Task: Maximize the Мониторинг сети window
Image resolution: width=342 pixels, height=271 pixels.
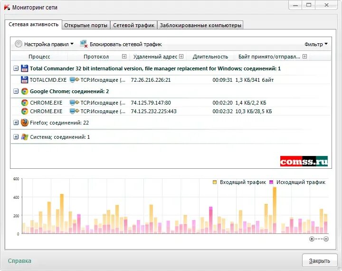Action: point(309,5)
